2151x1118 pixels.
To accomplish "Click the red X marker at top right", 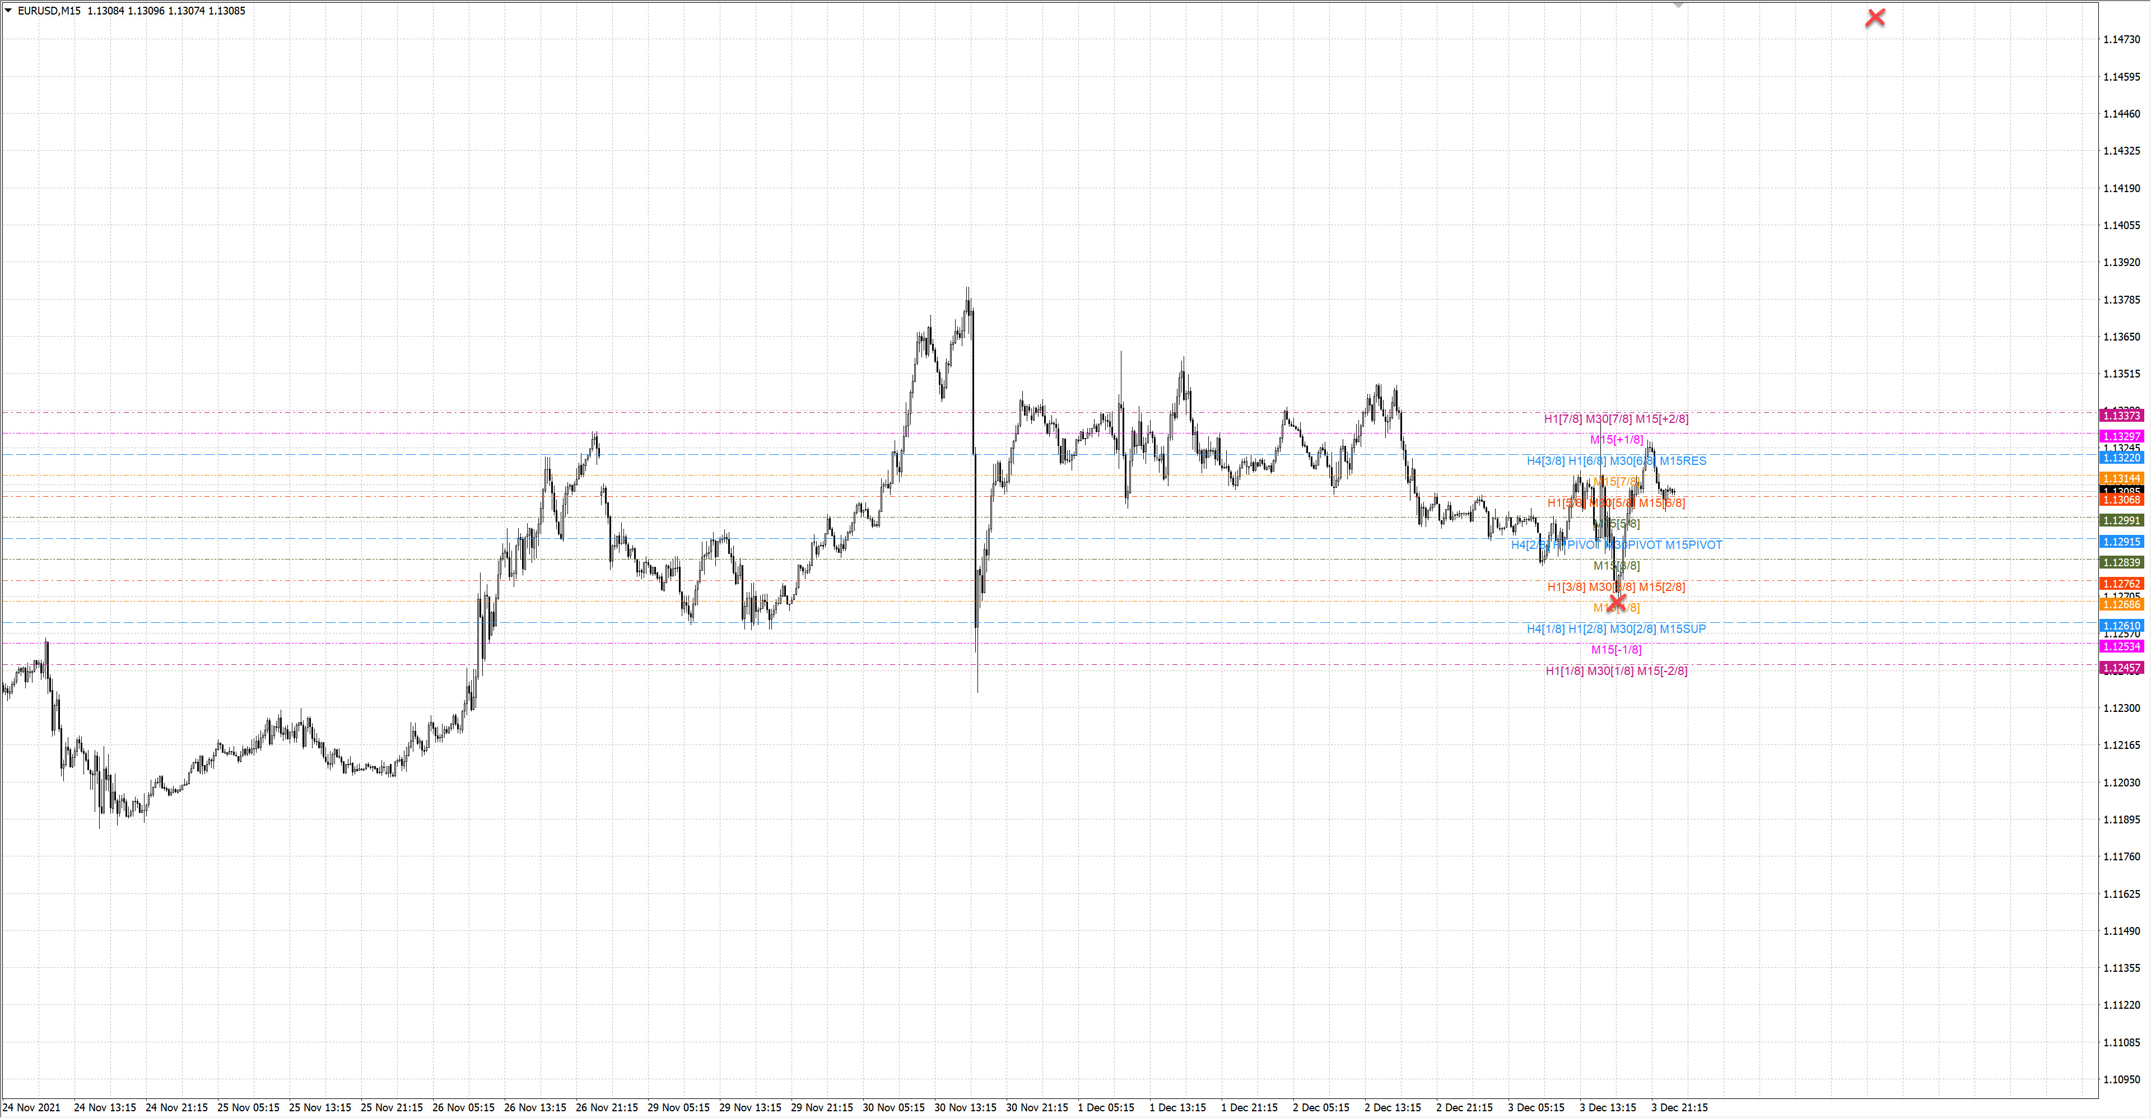I will pos(1875,17).
